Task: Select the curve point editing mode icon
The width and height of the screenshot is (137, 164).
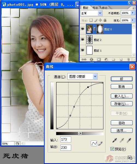Action: 94,143
